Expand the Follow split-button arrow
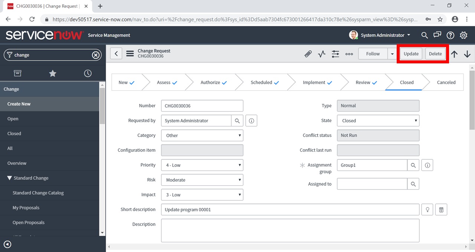The width and height of the screenshot is (475, 252). click(392, 54)
